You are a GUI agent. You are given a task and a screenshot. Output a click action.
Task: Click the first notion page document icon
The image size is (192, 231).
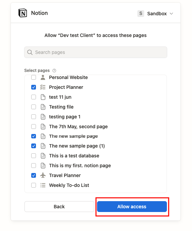pyautogui.click(x=43, y=166)
